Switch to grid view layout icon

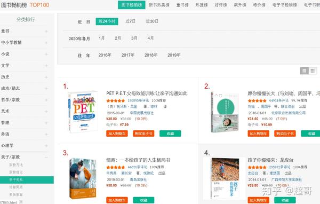click(x=305, y=70)
